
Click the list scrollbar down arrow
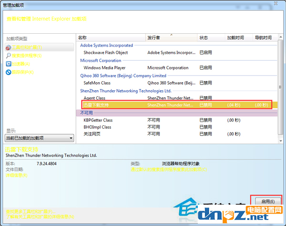click(281, 141)
